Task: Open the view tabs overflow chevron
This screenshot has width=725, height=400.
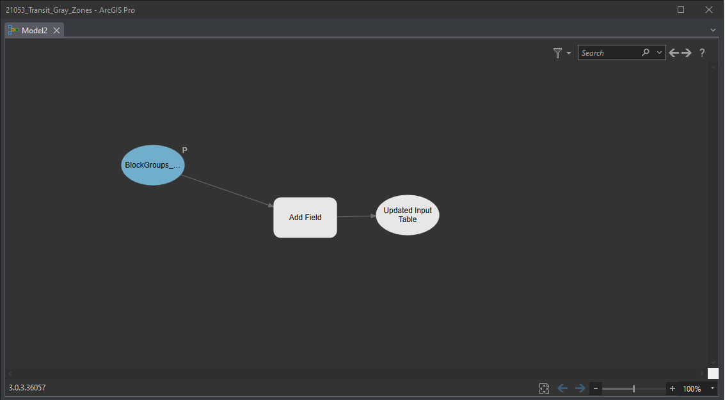Action: tap(713, 30)
